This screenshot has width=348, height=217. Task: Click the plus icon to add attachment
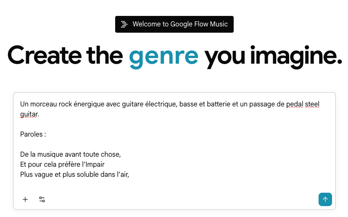click(25, 199)
